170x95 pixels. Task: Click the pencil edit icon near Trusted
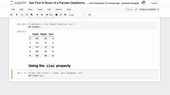136,9
